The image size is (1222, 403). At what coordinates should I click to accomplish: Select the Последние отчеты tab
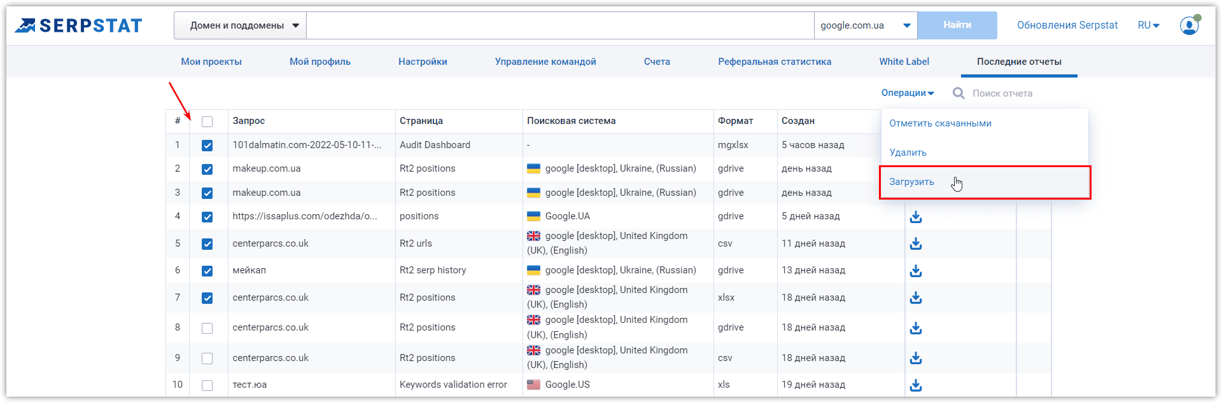1019,62
